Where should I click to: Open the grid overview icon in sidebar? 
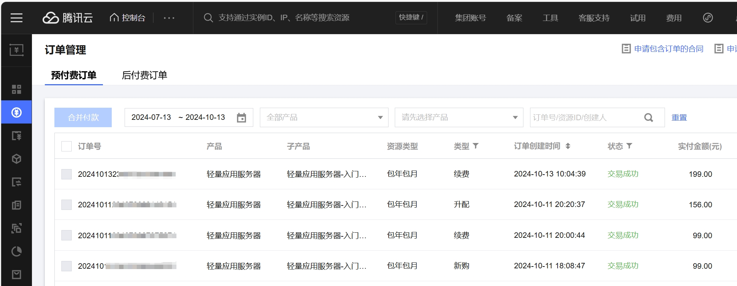pyautogui.click(x=17, y=89)
